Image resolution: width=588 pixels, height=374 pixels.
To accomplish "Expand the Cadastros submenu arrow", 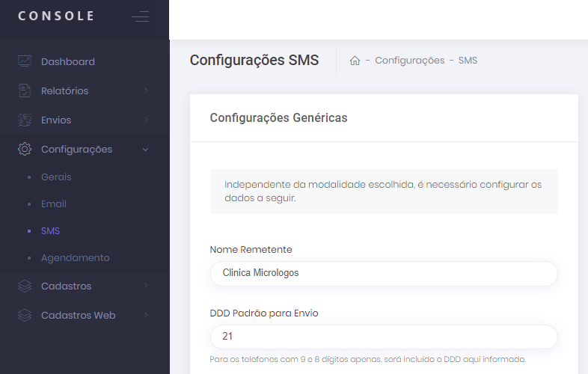I will pyautogui.click(x=146, y=286).
